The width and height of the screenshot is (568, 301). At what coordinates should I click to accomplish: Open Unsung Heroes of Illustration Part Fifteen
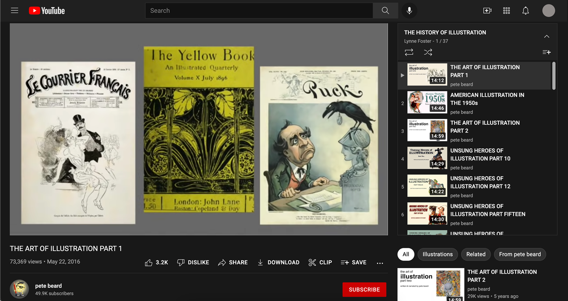click(474, 214)
